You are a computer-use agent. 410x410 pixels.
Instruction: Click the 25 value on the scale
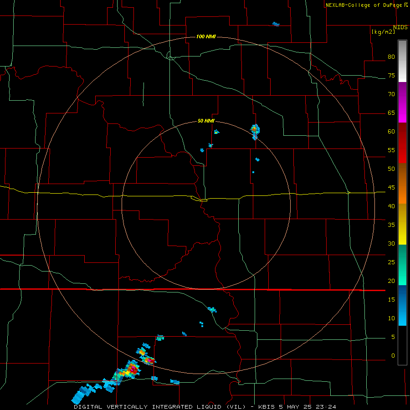click(x=391, y=262)
